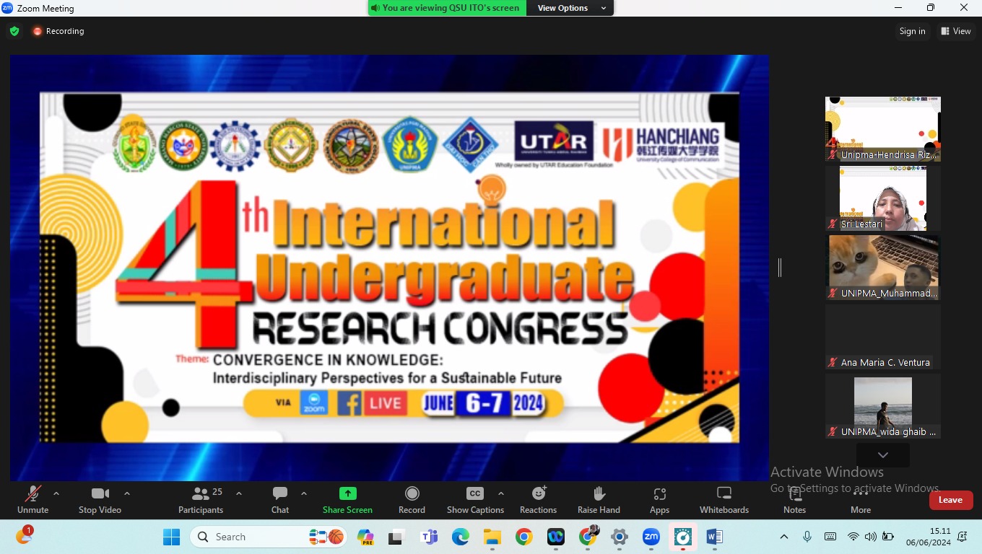Click the Raise Hand icon

point(599,493)
